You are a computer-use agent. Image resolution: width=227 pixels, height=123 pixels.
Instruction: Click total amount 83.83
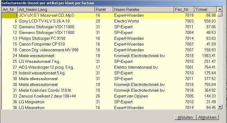(x=211, y=39)
